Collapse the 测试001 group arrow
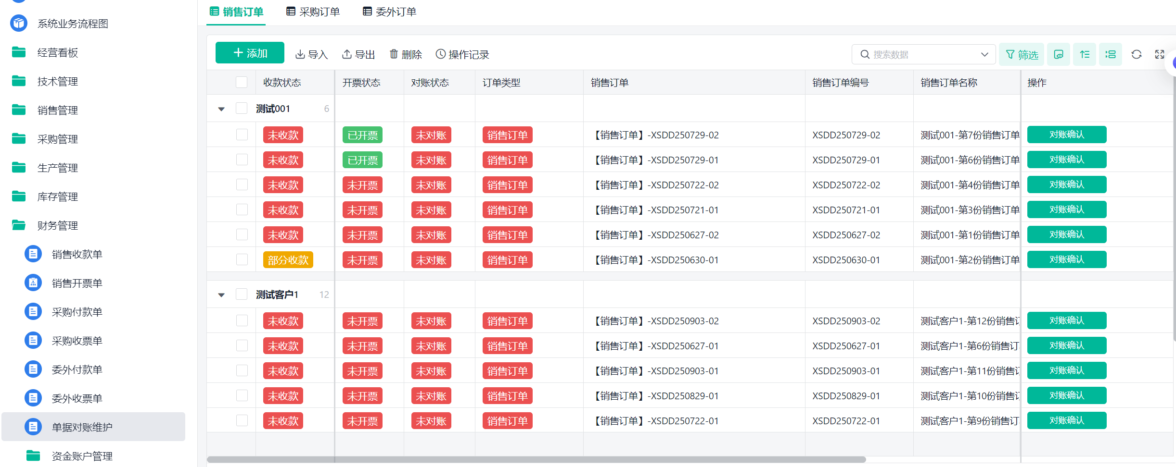Image resolution: width=1176 pixels, height=467 pixels. coord(221,109)
